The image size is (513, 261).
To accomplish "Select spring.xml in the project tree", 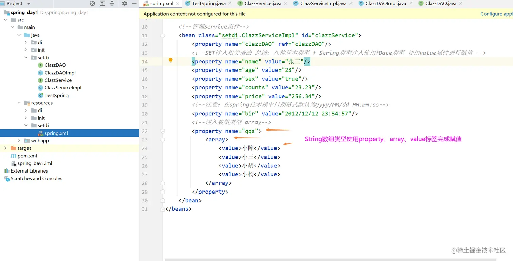I will tap(70, 133).
